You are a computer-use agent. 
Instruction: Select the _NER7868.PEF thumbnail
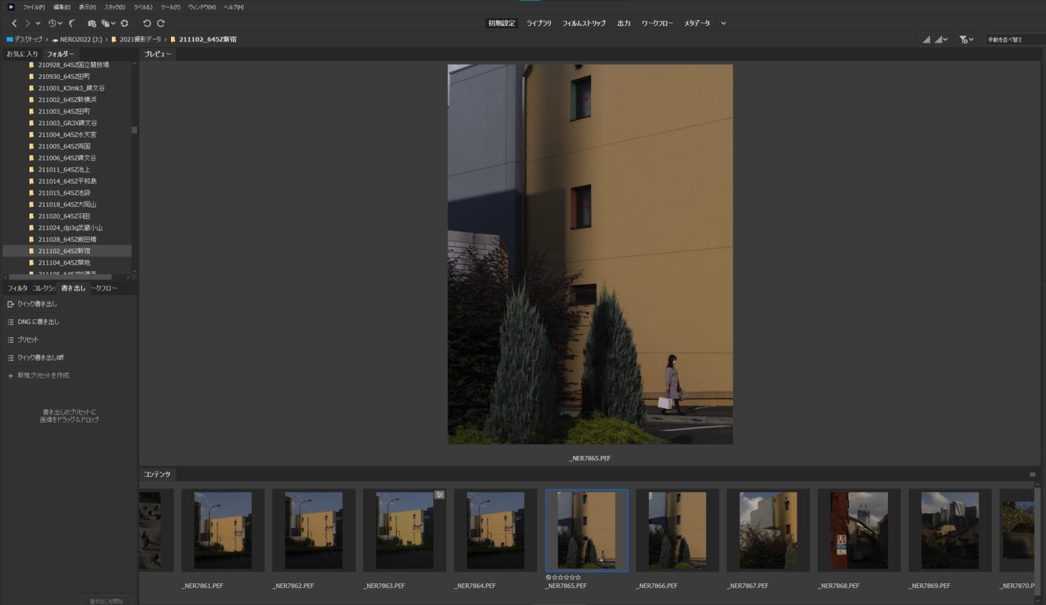[x=858, y=531]
